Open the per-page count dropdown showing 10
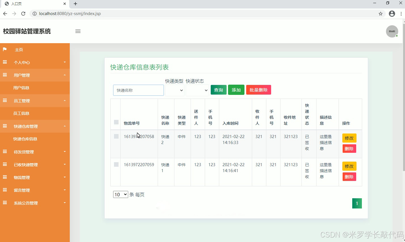Viewport: 405px width, 242px height. [120, 194]
